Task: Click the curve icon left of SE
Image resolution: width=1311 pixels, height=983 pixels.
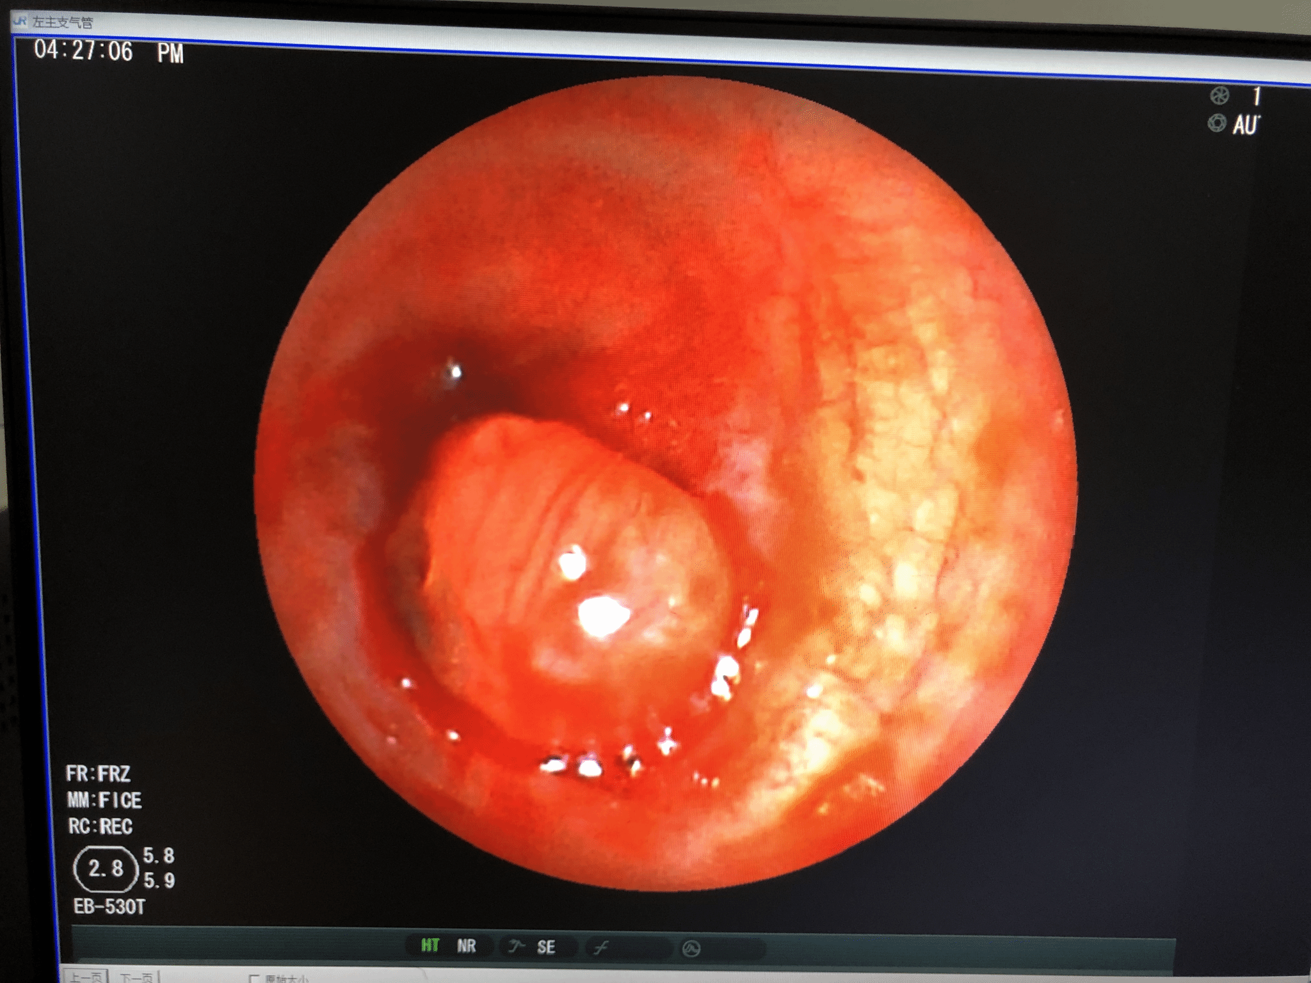Action: 516,946
